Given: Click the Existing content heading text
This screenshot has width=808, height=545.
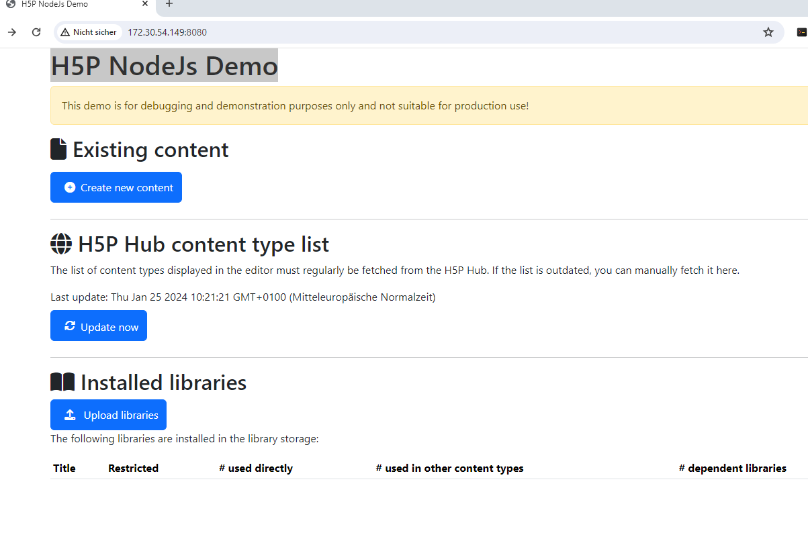Looking at the screenshot, I should [x=150, y=150].
